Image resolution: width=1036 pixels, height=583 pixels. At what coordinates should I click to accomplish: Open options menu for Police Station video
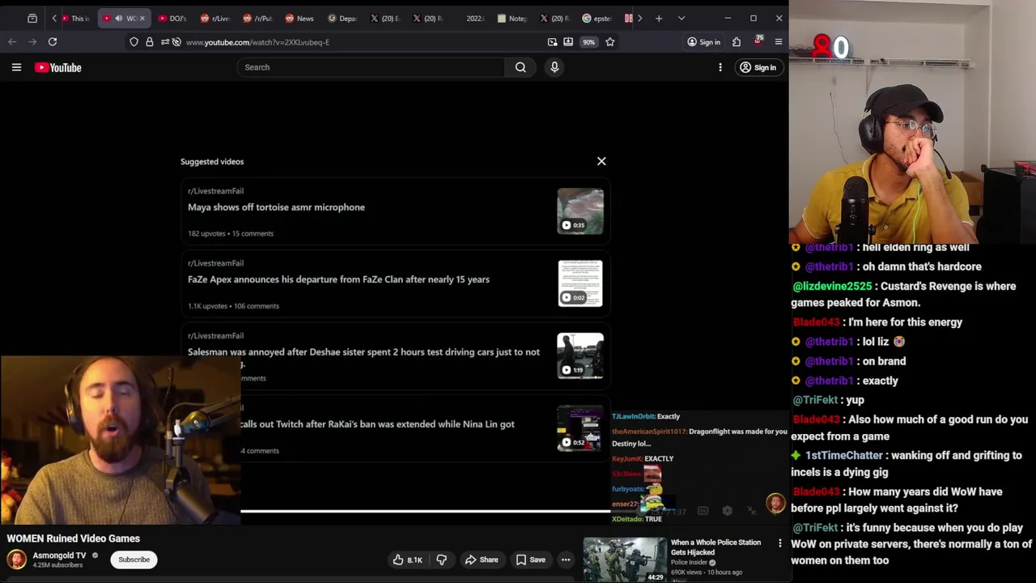(x=780, y=543)
